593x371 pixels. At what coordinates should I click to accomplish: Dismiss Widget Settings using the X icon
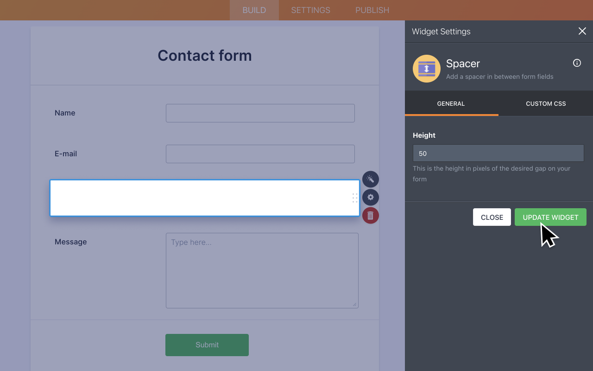pos(582,31)
